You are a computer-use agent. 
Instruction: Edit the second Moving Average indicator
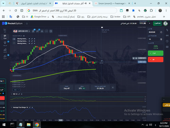[x=32, y=41]
